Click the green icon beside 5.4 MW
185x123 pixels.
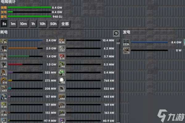tap(62, 73)
